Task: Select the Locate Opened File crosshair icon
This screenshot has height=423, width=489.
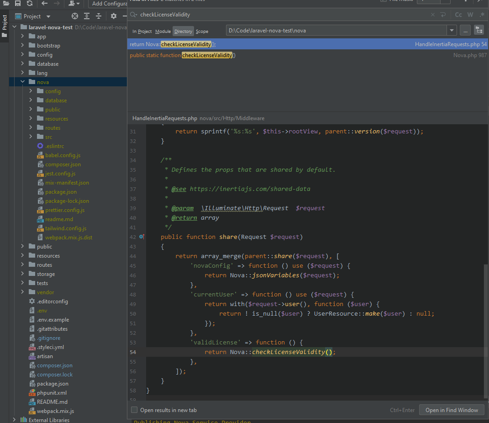Action: (x=74, y=16)
